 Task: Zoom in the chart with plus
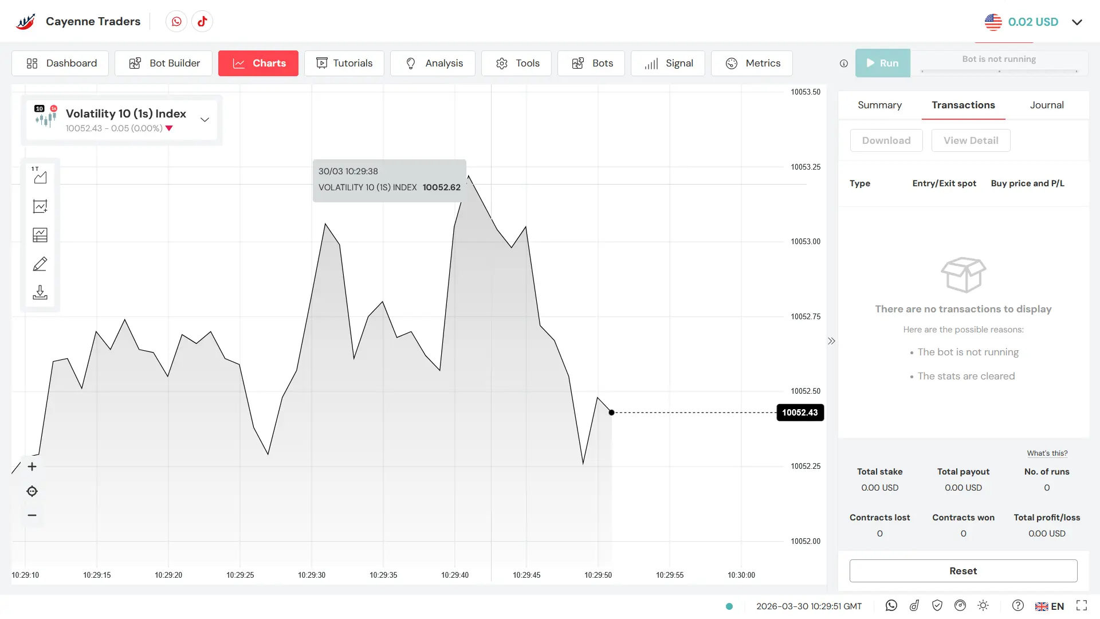[32, 467]
